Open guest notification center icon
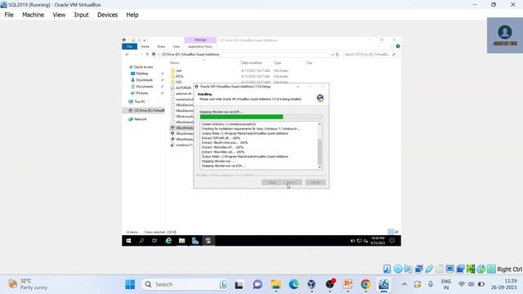Viewport: 523px width, 294px height. (x=392, y=241)
